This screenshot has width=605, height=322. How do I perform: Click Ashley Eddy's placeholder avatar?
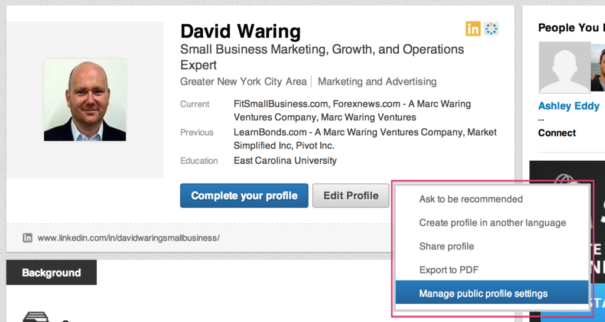click(564, 67)
